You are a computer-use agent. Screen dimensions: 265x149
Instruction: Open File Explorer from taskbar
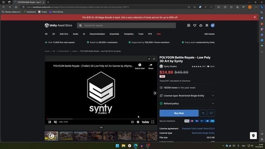click(x=123, y=146)
